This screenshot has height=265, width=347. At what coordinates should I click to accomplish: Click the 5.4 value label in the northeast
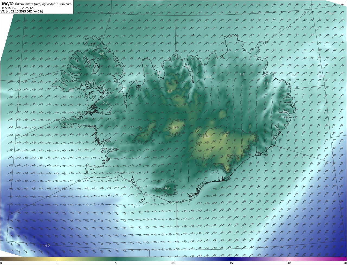coord(242,75)
